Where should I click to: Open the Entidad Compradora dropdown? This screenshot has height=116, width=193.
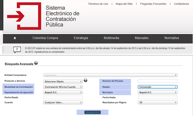[x=110, y=75]
